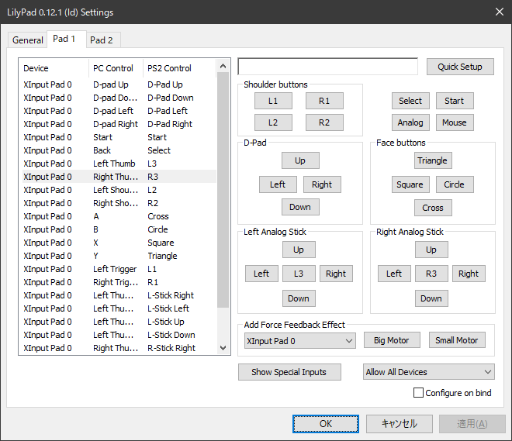
Task: Bind the R3 button
Action: point(431,274)
